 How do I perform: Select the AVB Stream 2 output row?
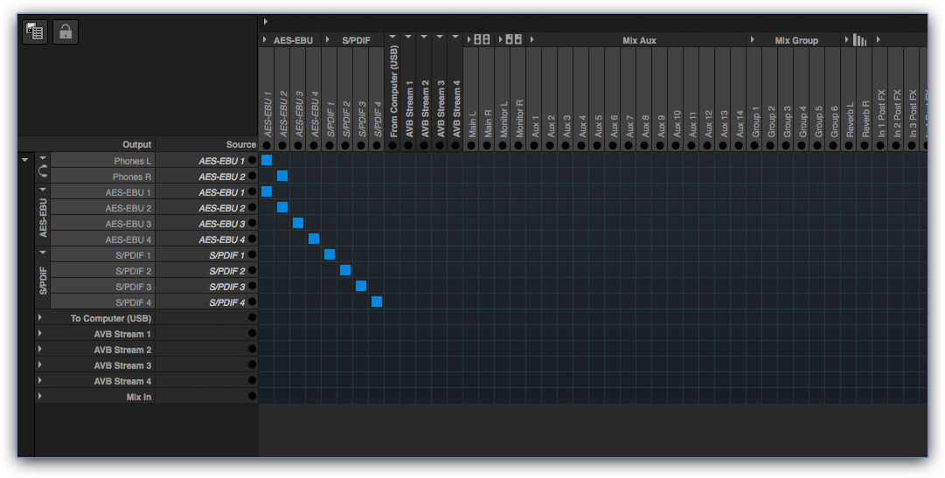click(x=122, y=350)
